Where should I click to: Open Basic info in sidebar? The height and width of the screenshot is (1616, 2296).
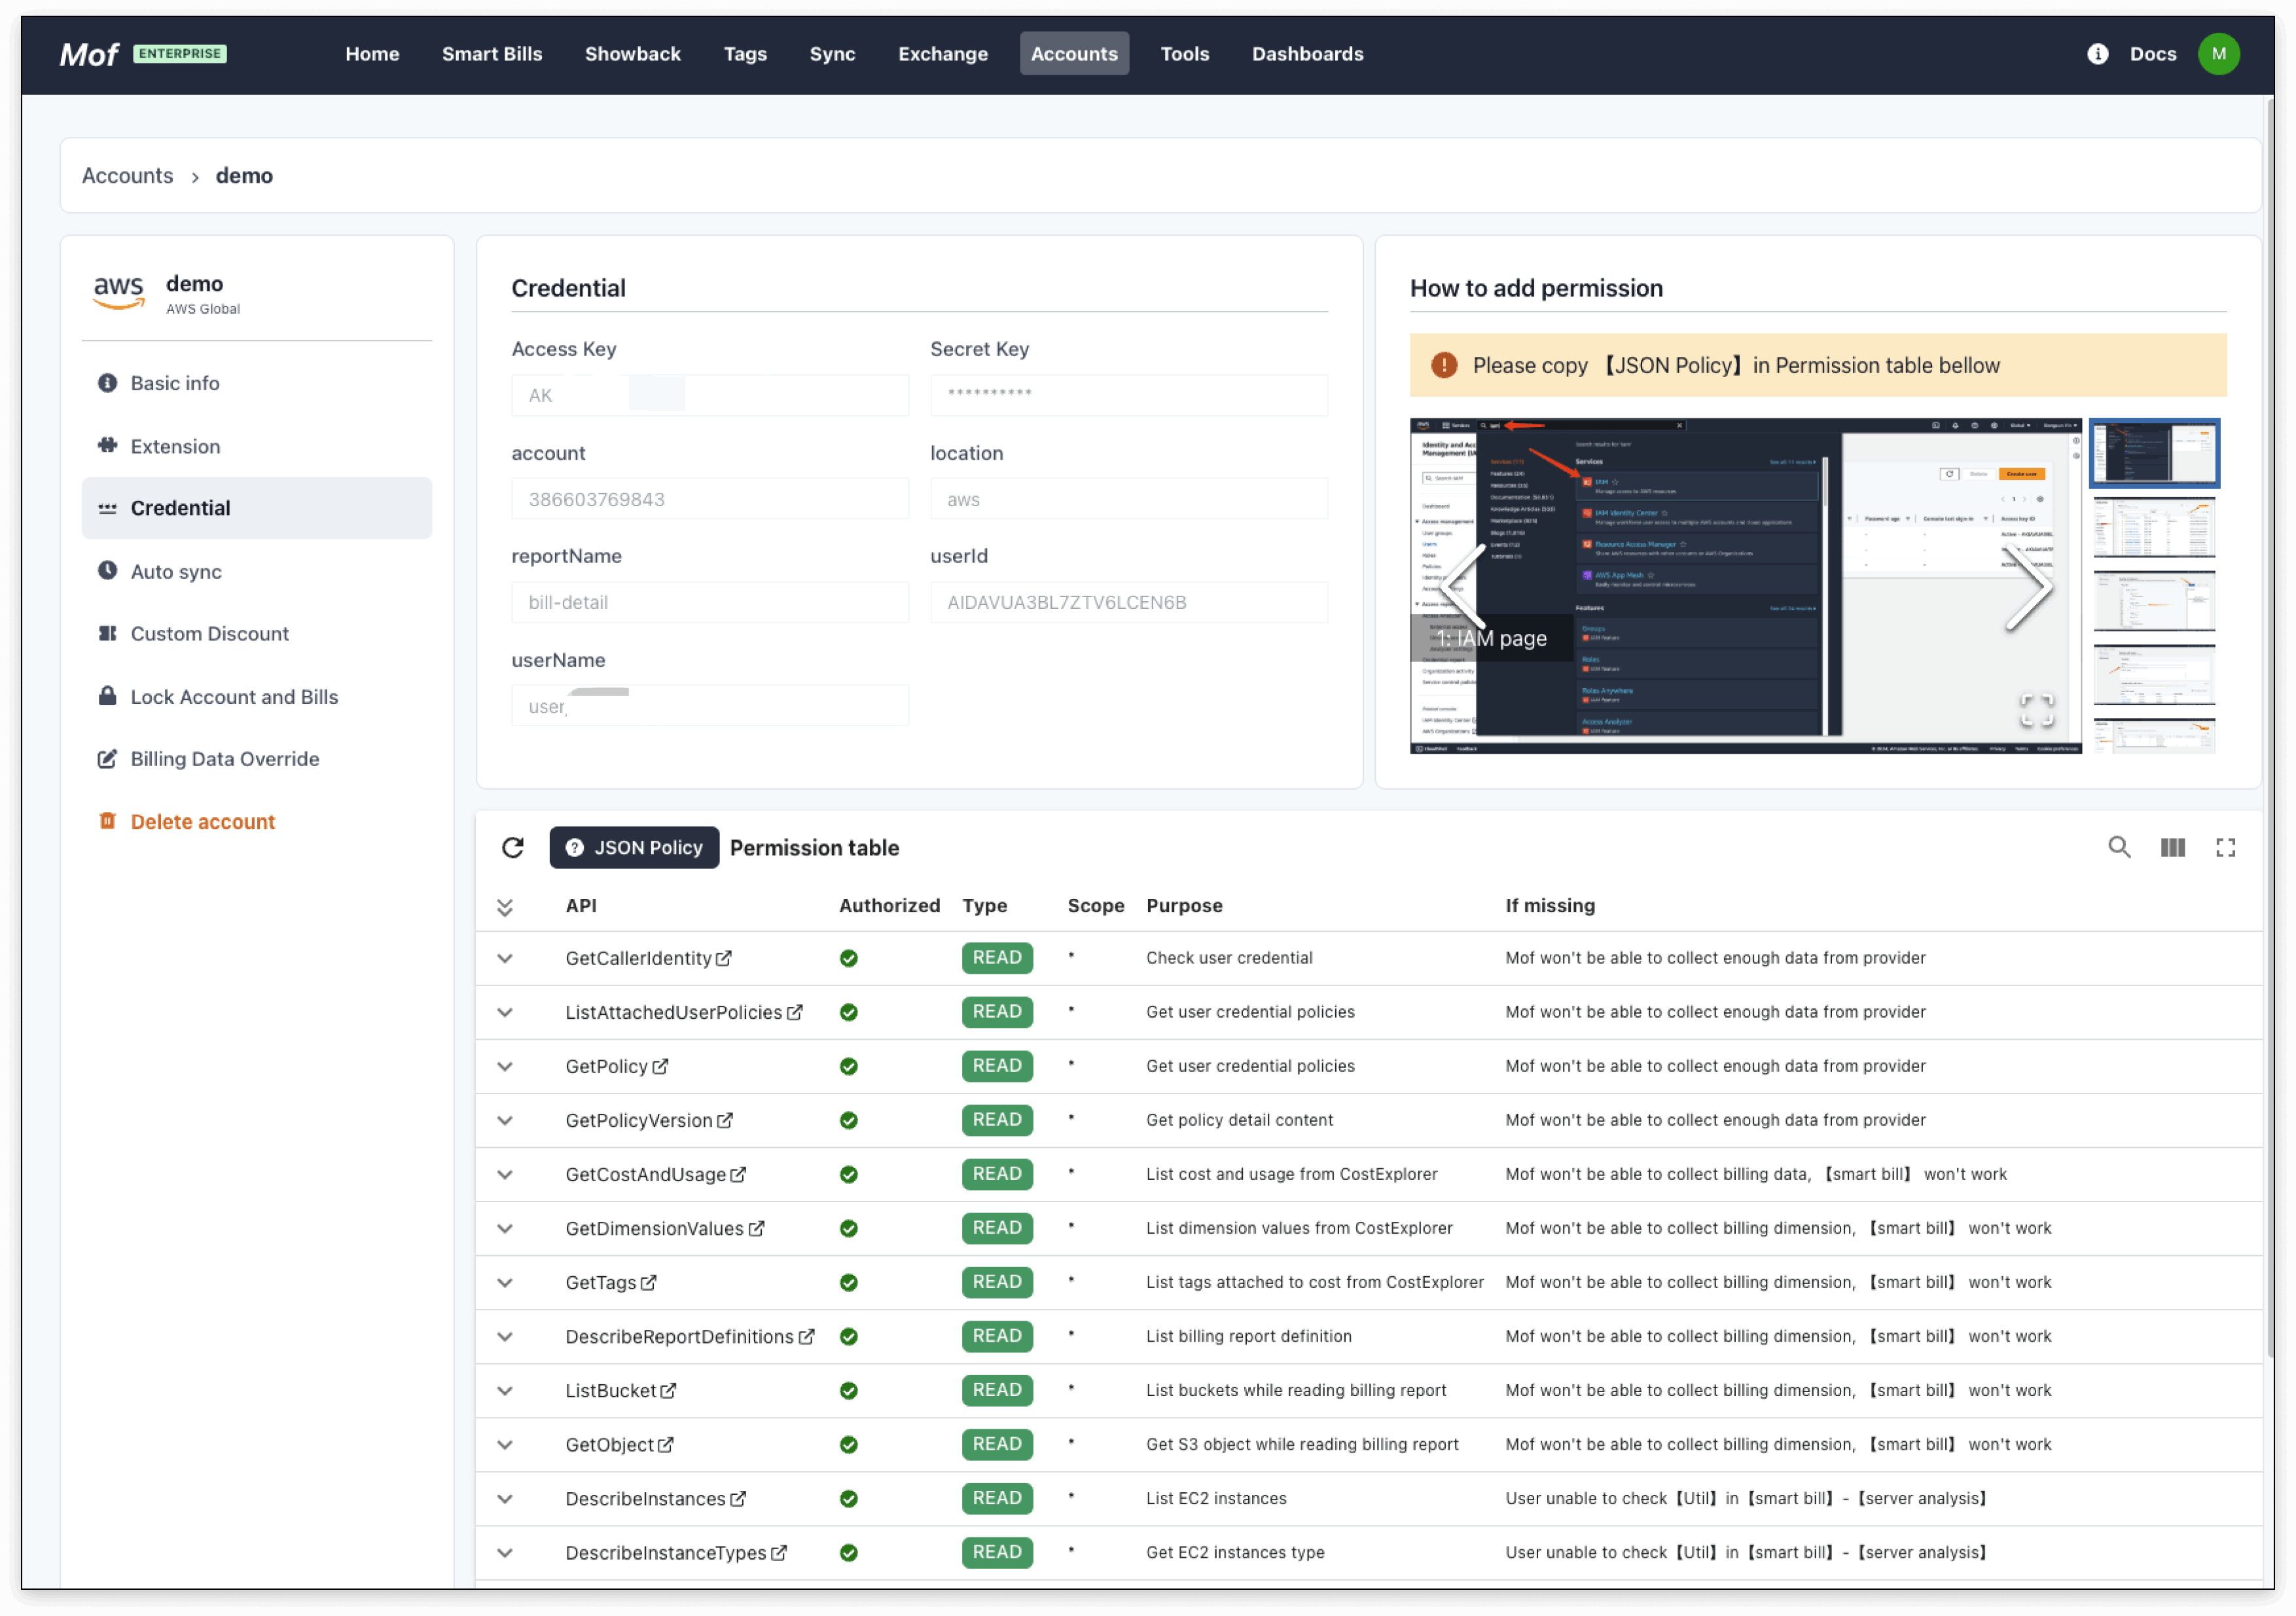(257, 383)
